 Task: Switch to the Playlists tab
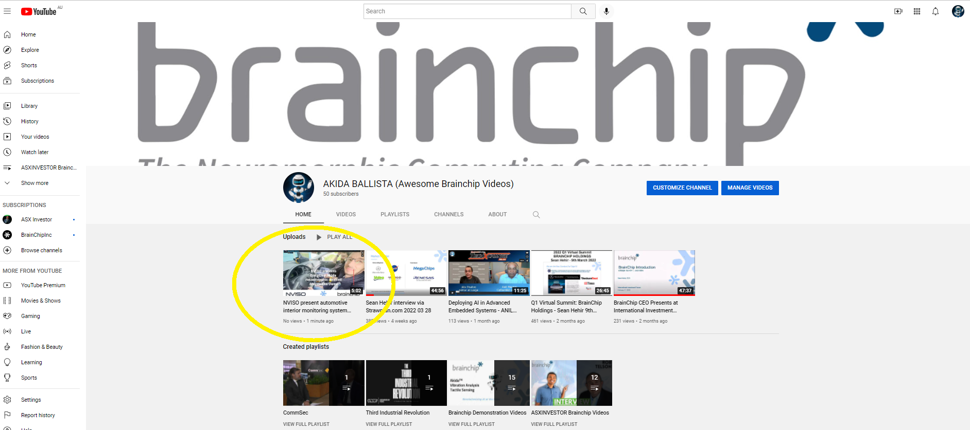point(395,214)
